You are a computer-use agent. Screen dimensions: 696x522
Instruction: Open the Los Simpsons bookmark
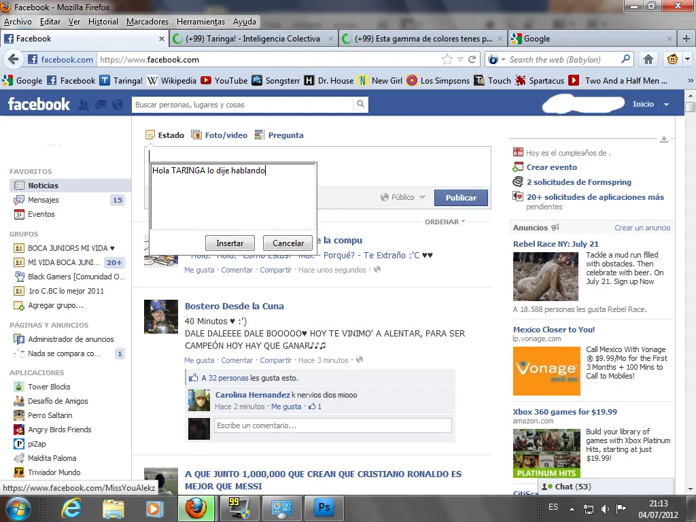click(438, 81)
